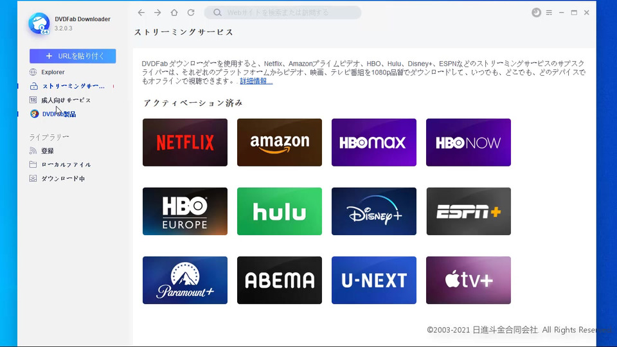Viewport: 617px width, 347px height.
Task: Click the 18 icon for adult services
Action: (33, 100)
